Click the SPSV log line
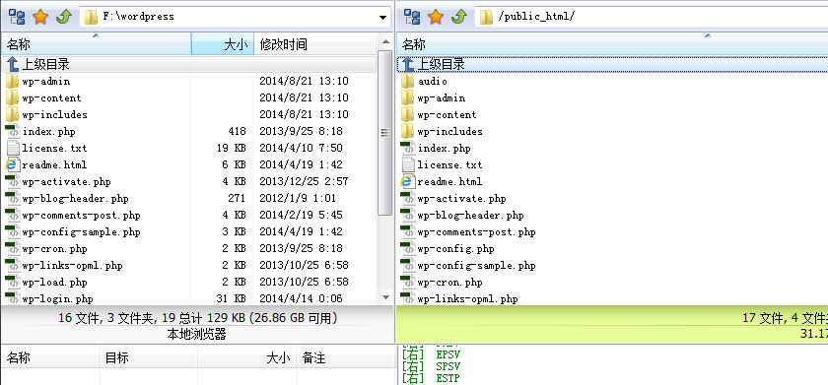The width and height of the screenshot is (828, 385). (431, 366)
